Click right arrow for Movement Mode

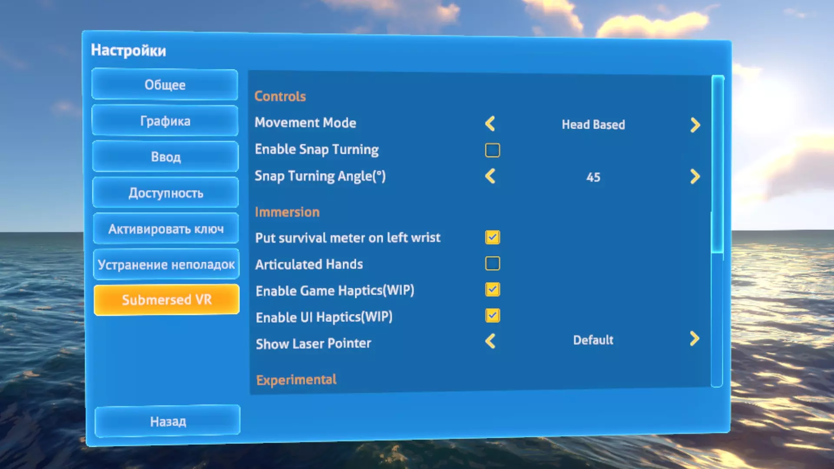click(x=695, y=125)
